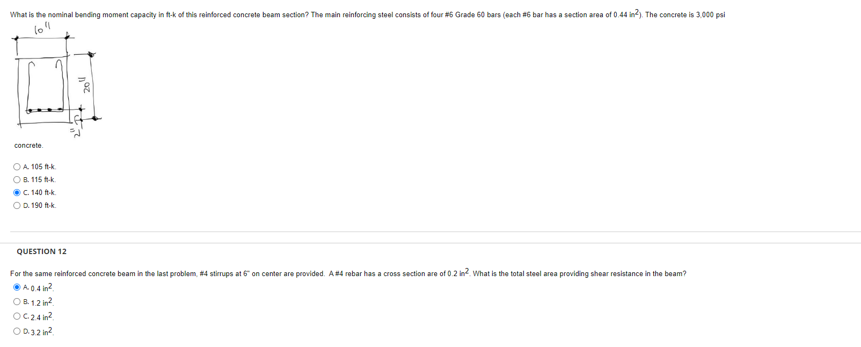Click the QUESTION 12 heading

[41, 251]
